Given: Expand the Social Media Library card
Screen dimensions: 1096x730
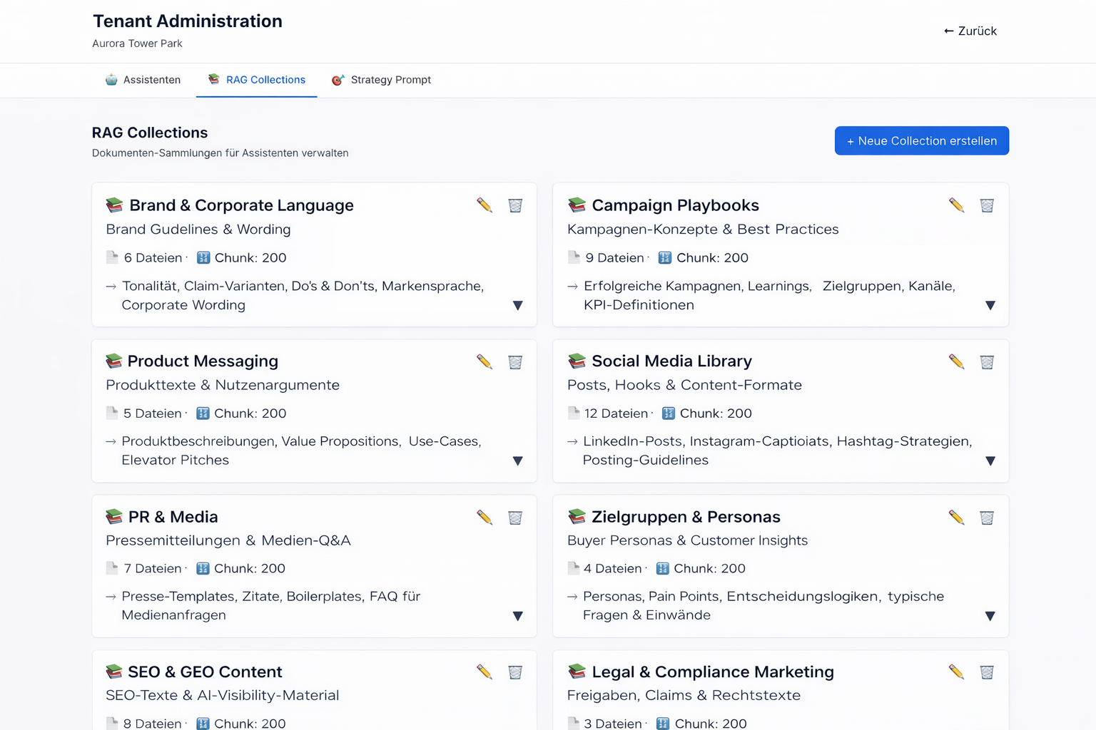Looking at the screenshot, I should pos(990,461).
